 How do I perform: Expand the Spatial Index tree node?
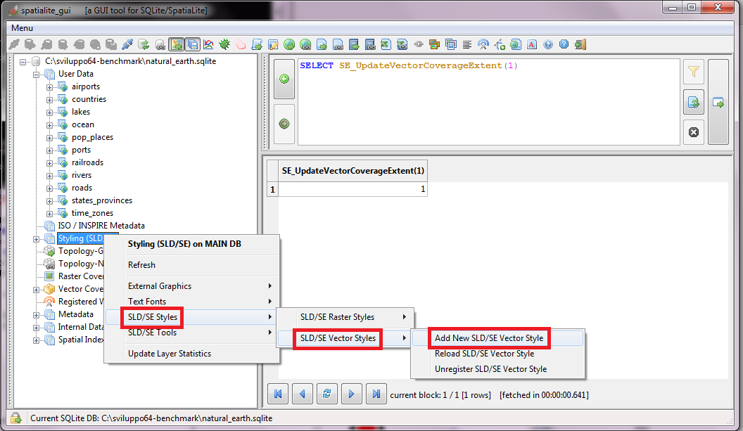coord(36,340)
